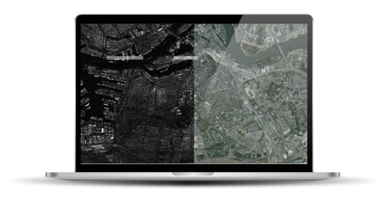The width and height of the screenshot is (386, 200).
Task: Click the gray overlay bar over the river on the radar image
Action: coord(125,58)
